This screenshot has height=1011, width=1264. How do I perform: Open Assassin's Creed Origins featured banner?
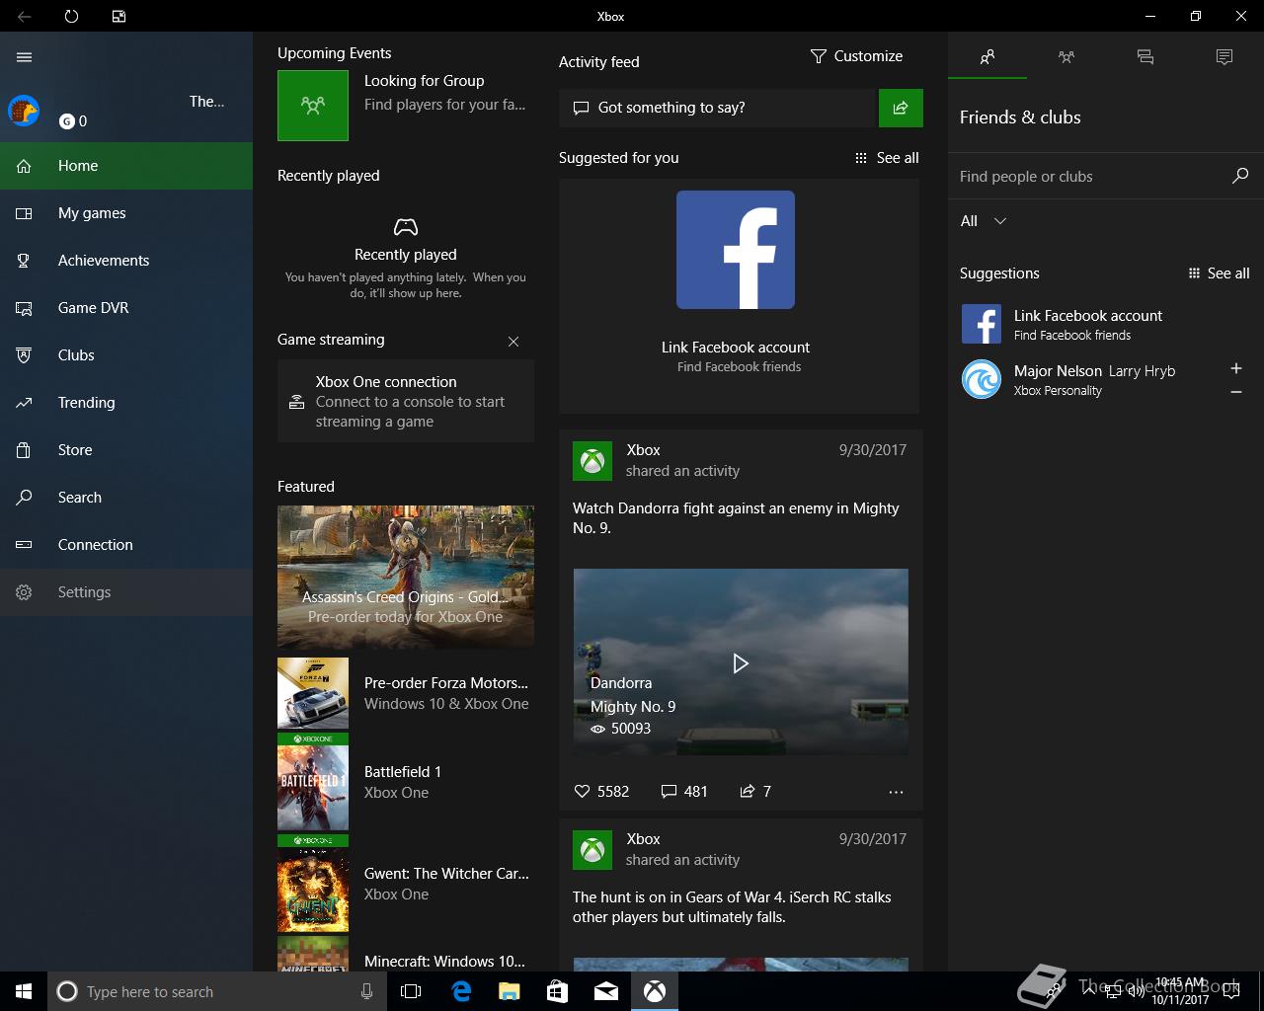click(406, 576)
